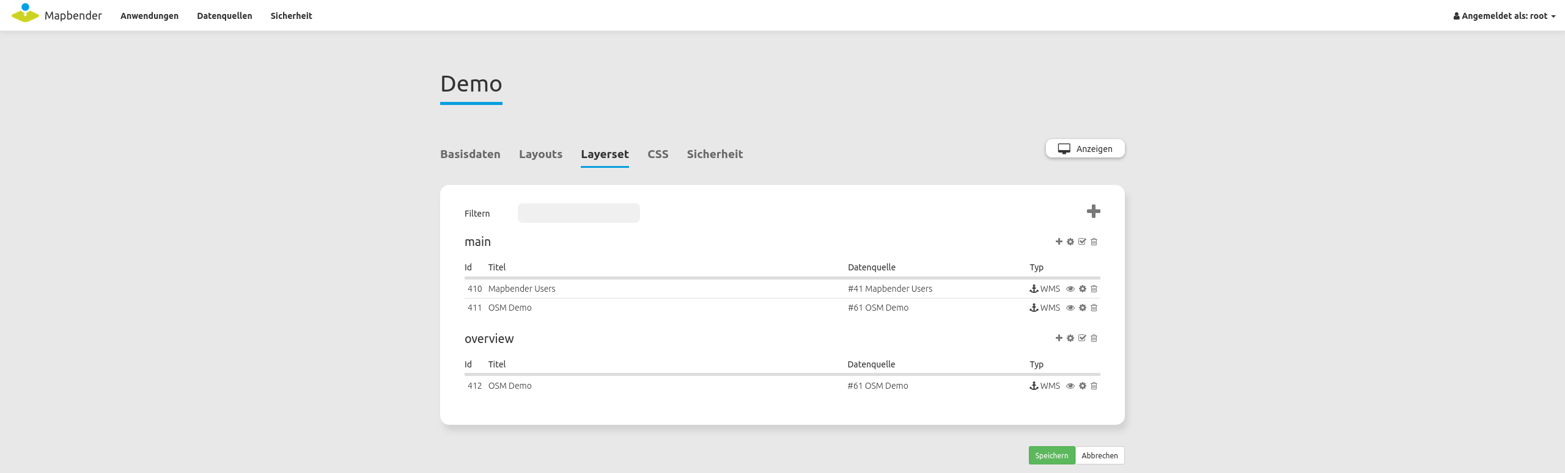
Task: Focus the Filtern input field
Action: [x=578, y=213]
